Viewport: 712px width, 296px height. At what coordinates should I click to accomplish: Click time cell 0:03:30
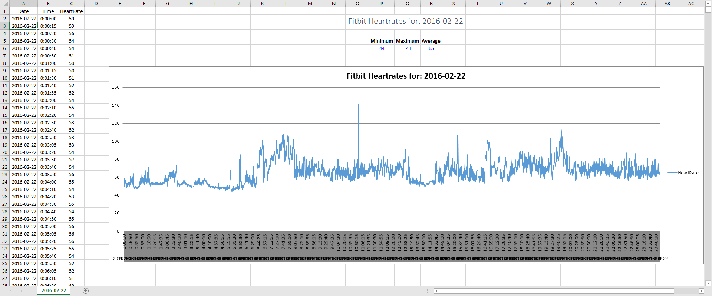[48, 159]
